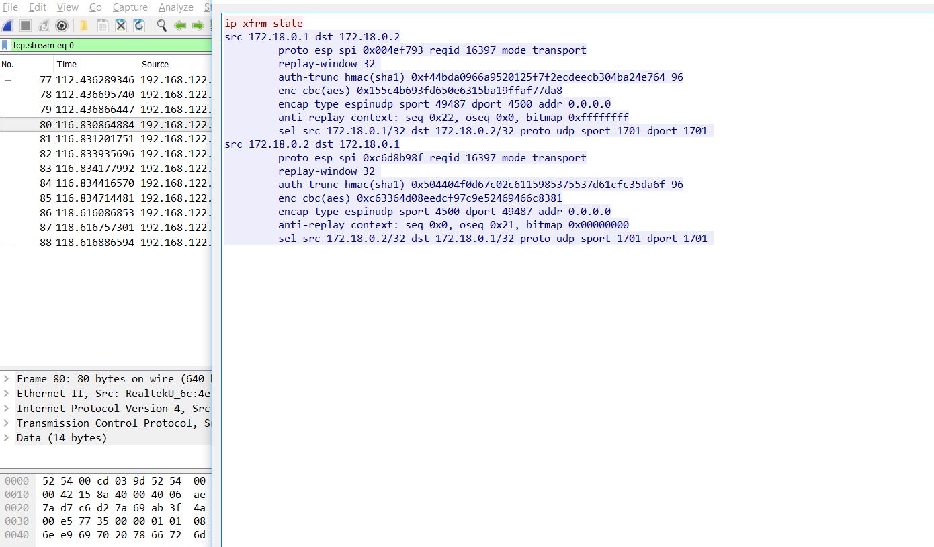Open the Analyze menu
The image size is (934, 547).
pyautogui.click(x=176, y=7)
